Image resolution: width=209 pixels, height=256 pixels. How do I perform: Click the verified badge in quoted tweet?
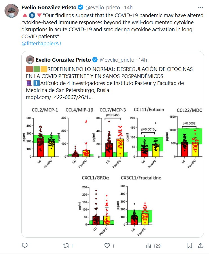click(95, 60)
